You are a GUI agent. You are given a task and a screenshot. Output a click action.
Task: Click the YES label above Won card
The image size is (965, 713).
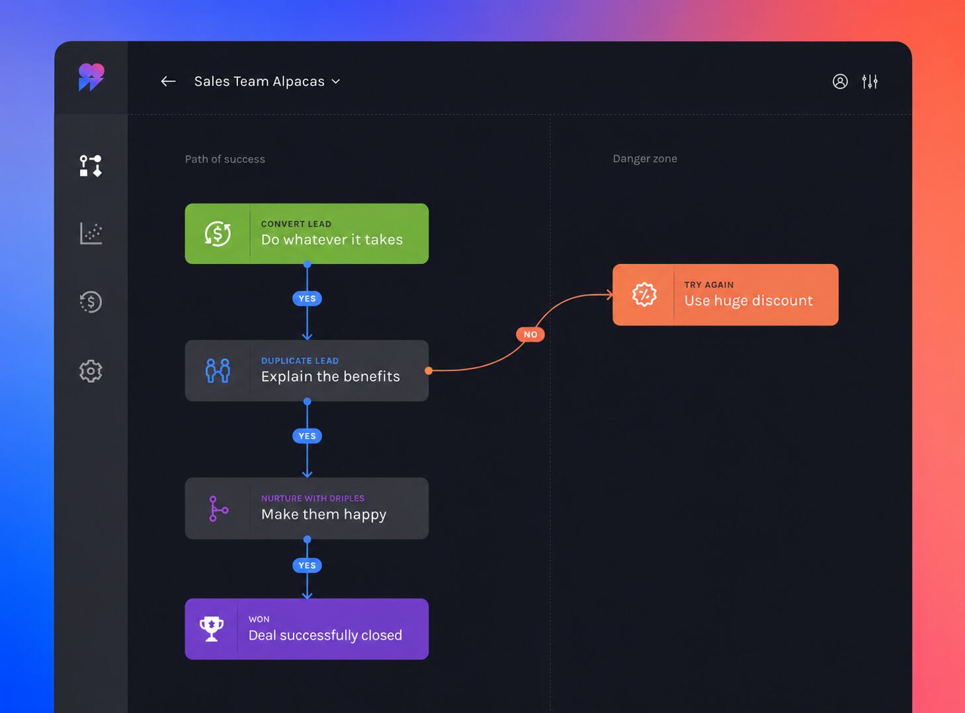coord(307,566)
